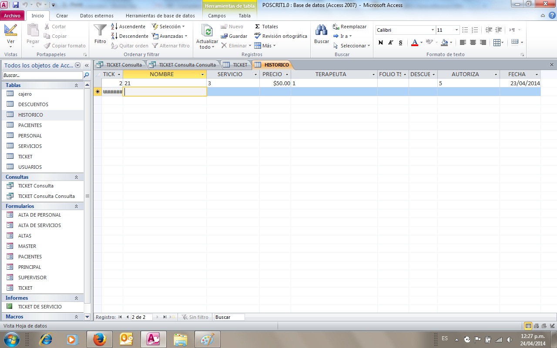Click the quick access Save icon

[x=16, y=5]
